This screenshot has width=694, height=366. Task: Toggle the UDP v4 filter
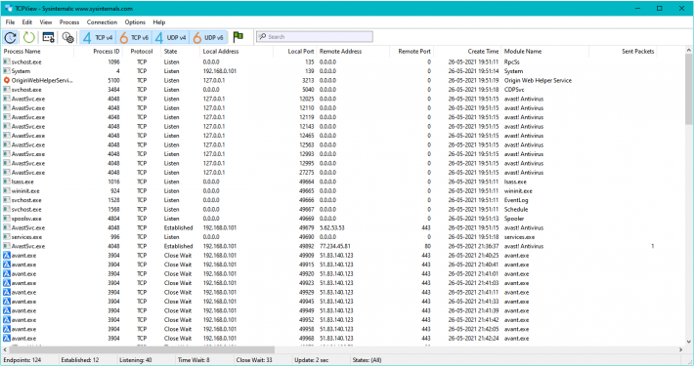170,37
